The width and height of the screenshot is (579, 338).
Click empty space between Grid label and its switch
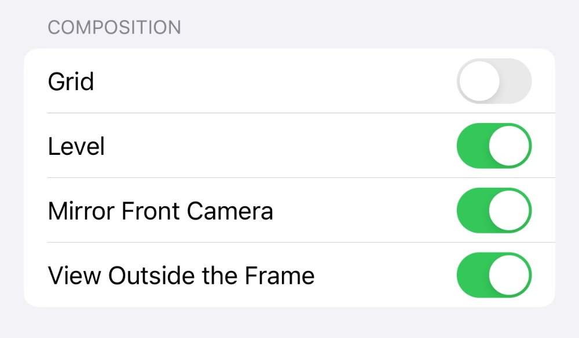(x=272, y=81)
